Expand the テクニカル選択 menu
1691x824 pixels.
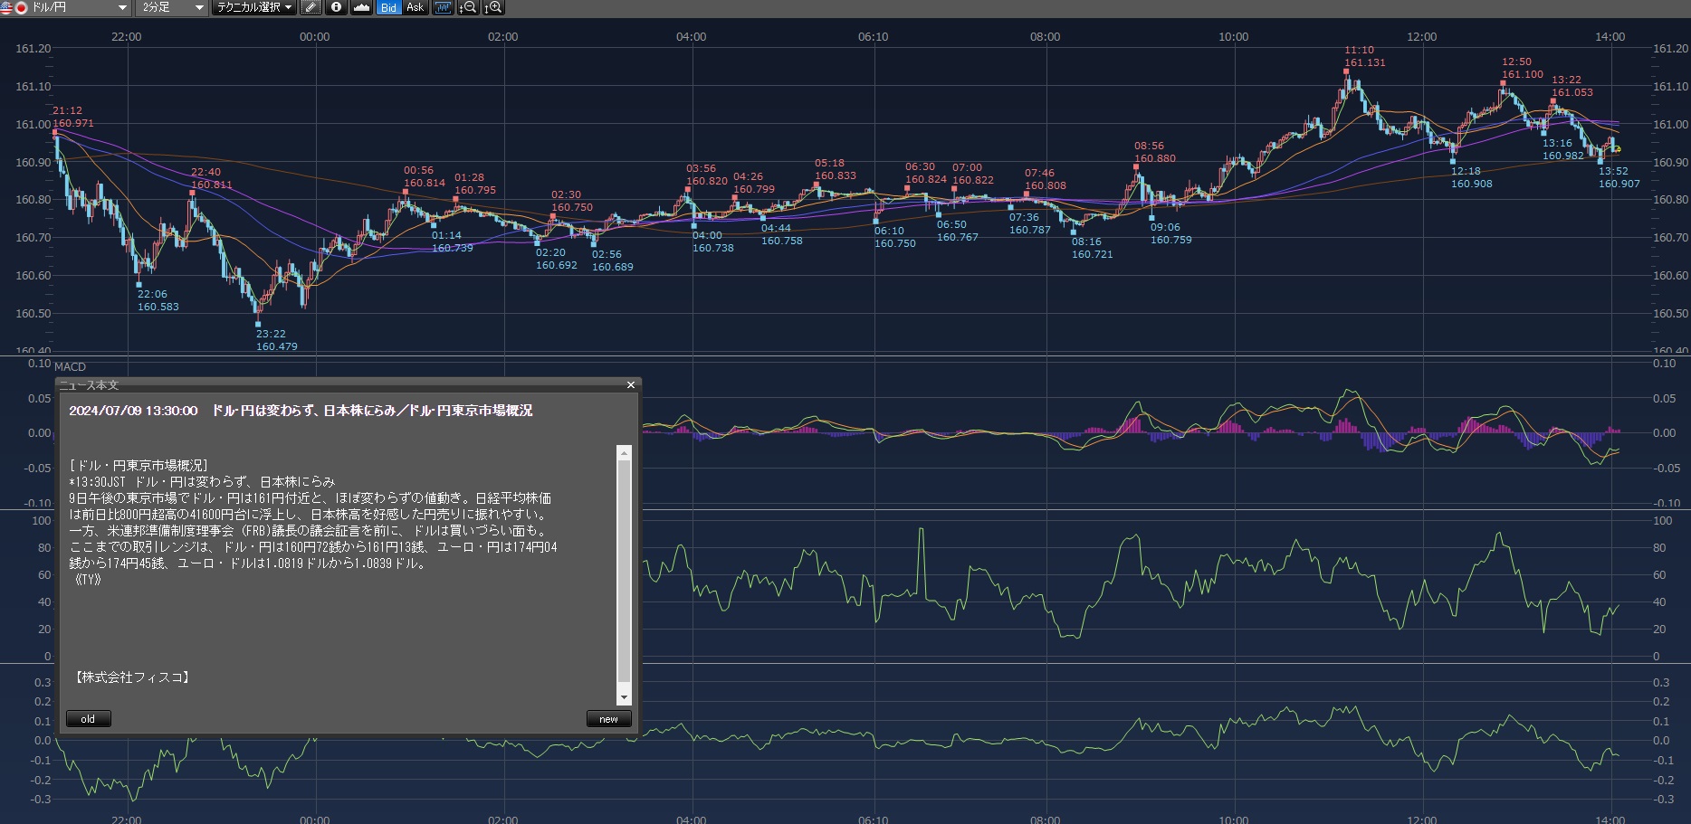pos(254,7)
